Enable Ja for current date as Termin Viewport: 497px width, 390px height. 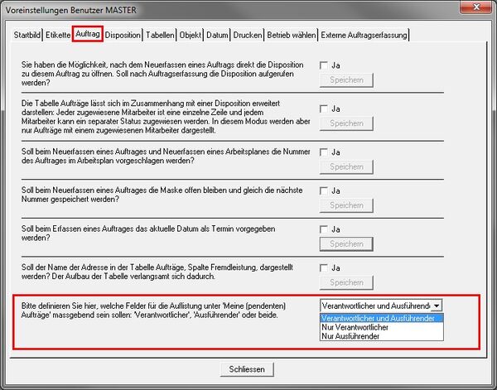coord(325,229)
